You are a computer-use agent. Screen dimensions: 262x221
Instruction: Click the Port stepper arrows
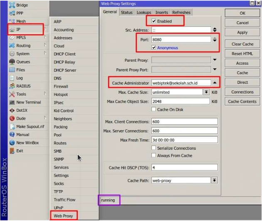point(215,40)
